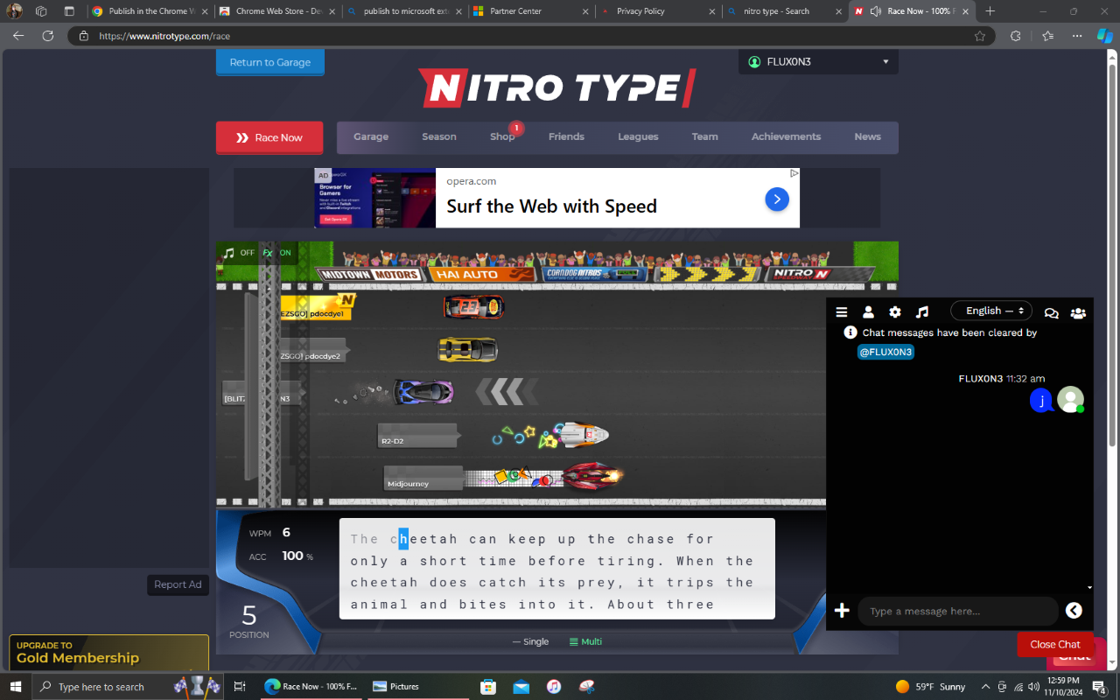Open the Achievements section
1120x700 pixels.
[785, 137]
